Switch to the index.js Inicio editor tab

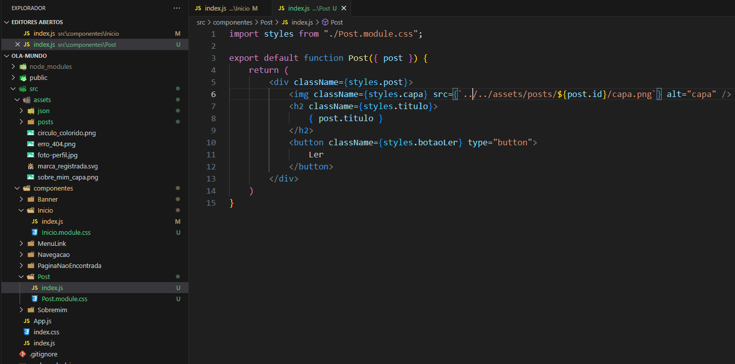click(230, 9)
